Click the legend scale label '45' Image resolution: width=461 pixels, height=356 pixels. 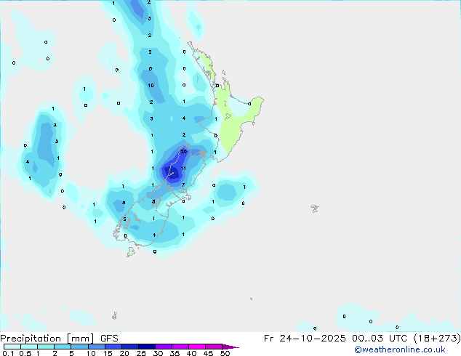(x=208, y=353)
